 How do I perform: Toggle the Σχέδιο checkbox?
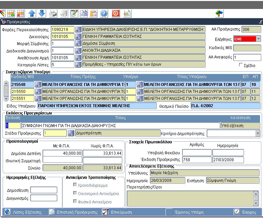click(241, 65)
